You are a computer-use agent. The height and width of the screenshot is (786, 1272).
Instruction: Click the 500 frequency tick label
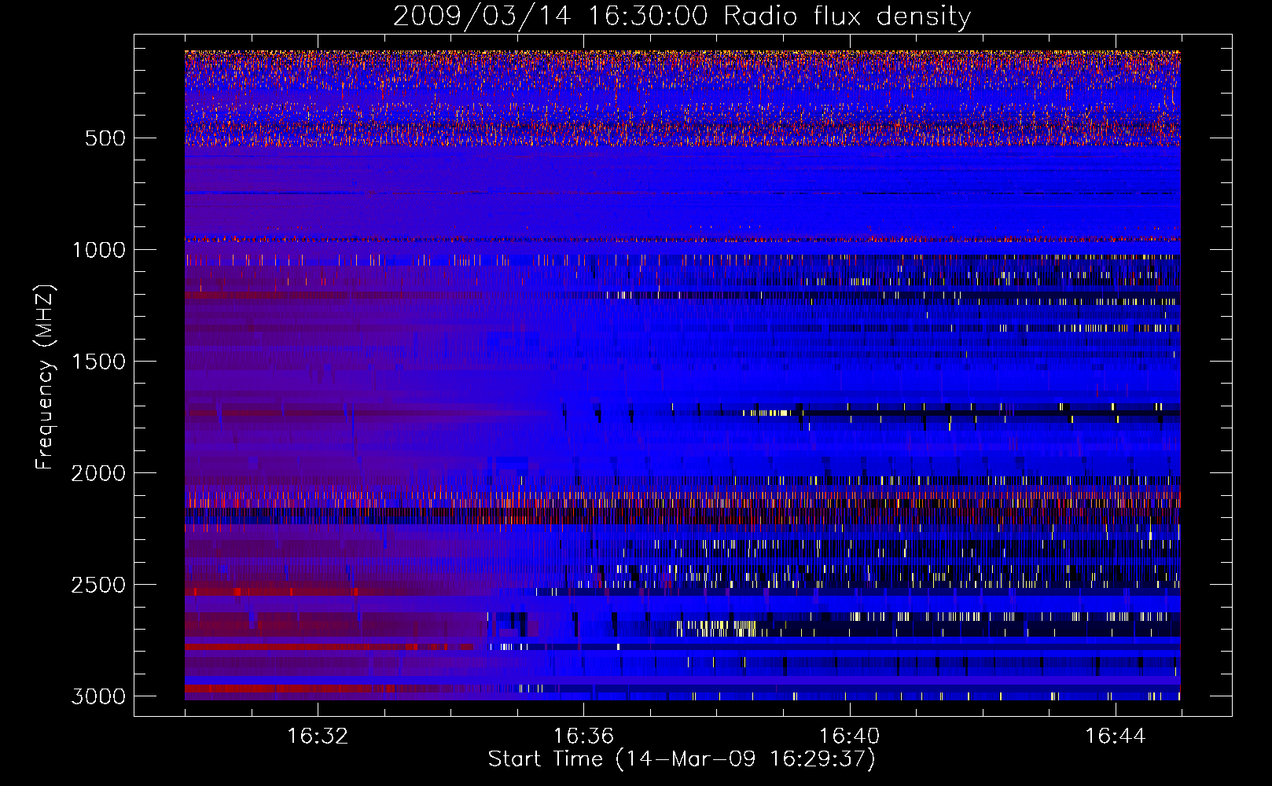pos(105,138)
